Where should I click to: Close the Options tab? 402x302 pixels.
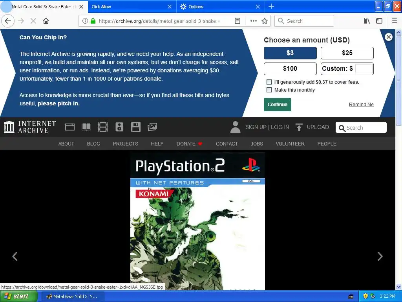click(x=258, y=7)
